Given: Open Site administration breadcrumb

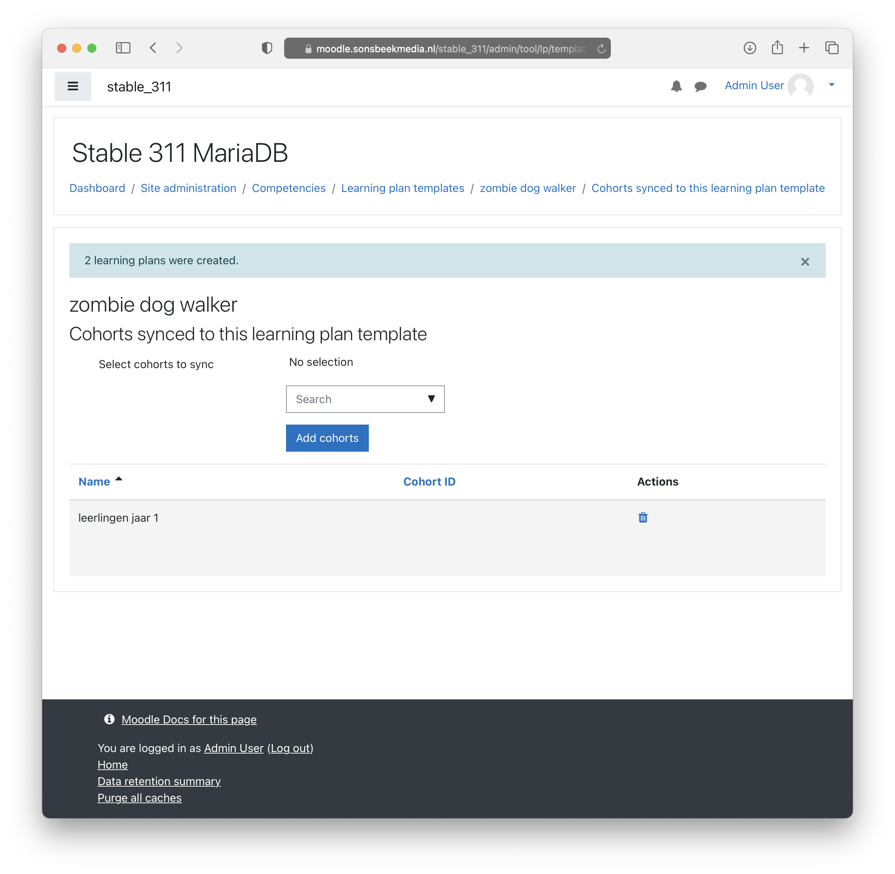Looking at the screenshot, I should click(188, 188).
